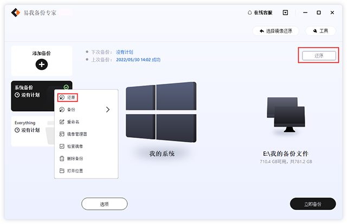Screen dimensions: 347x224
Task: Click the 2022/05/30 14:02 成功 last backup link
Action: point(138,60)
